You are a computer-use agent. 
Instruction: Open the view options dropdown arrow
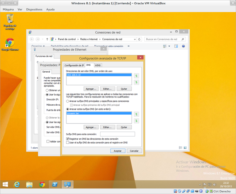click(x=169, y=46)
